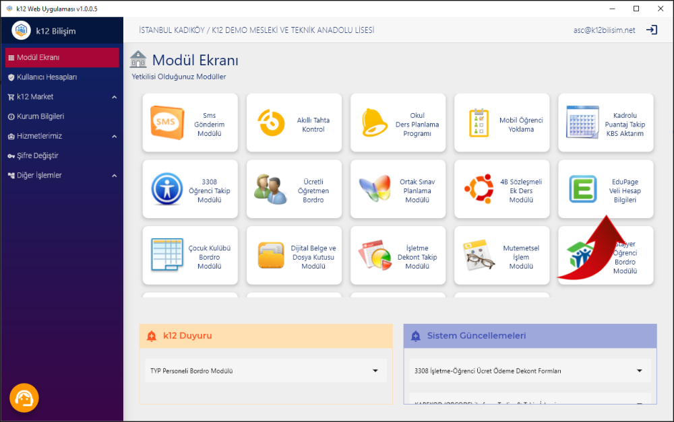Open Kadrolu Puantaj Takip calendar icon
Screen dimensions: 674x422
582,122
